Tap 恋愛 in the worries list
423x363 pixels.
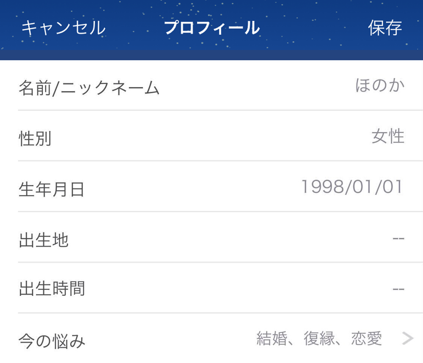click(x=366, y=338)
